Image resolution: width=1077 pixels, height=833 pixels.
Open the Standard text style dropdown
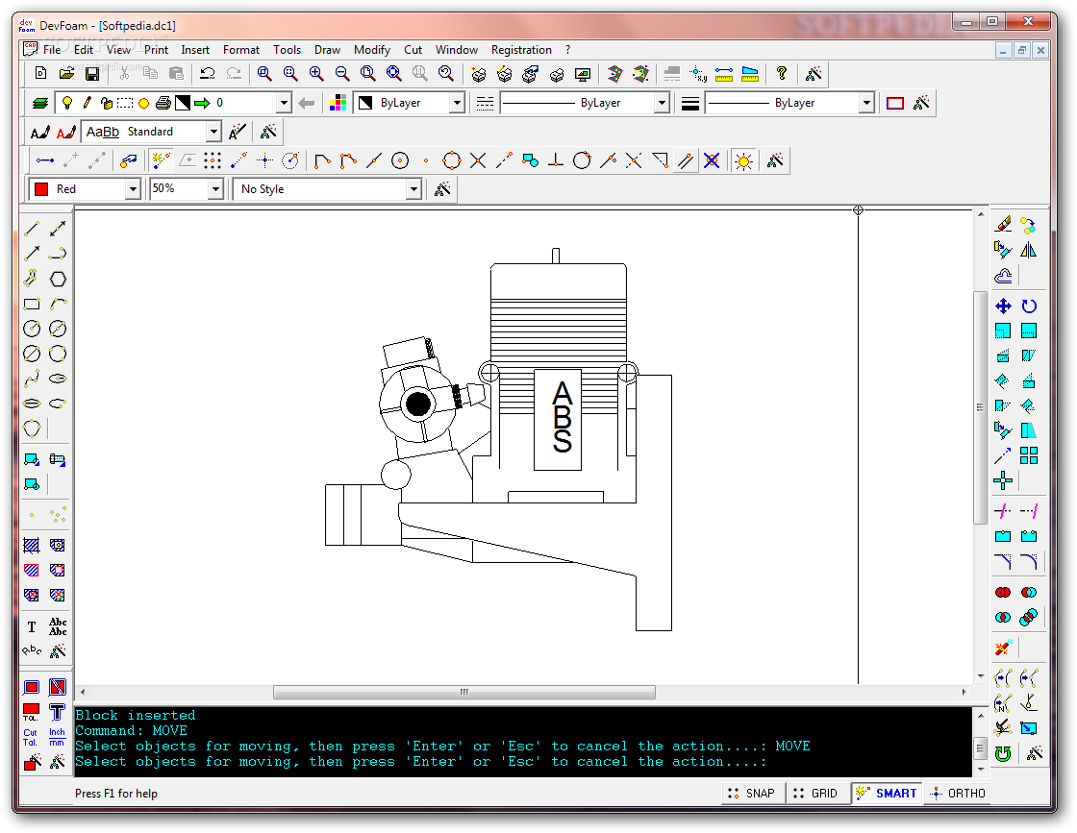[x=213, y=132]
